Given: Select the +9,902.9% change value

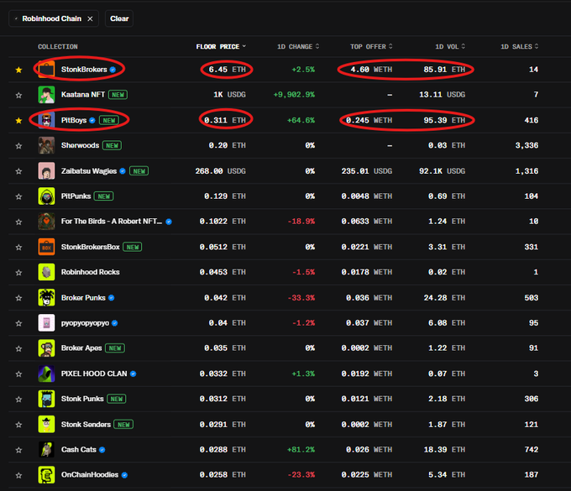Looking at the screenshot, I should [x=294, y=95].
